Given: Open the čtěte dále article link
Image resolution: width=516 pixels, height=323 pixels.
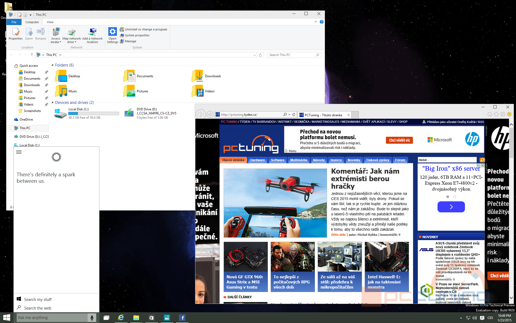Looking at the screenshot, I should click(x=338, y=235).
